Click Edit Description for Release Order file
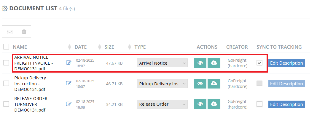317x131 pixels. [286, 104]
